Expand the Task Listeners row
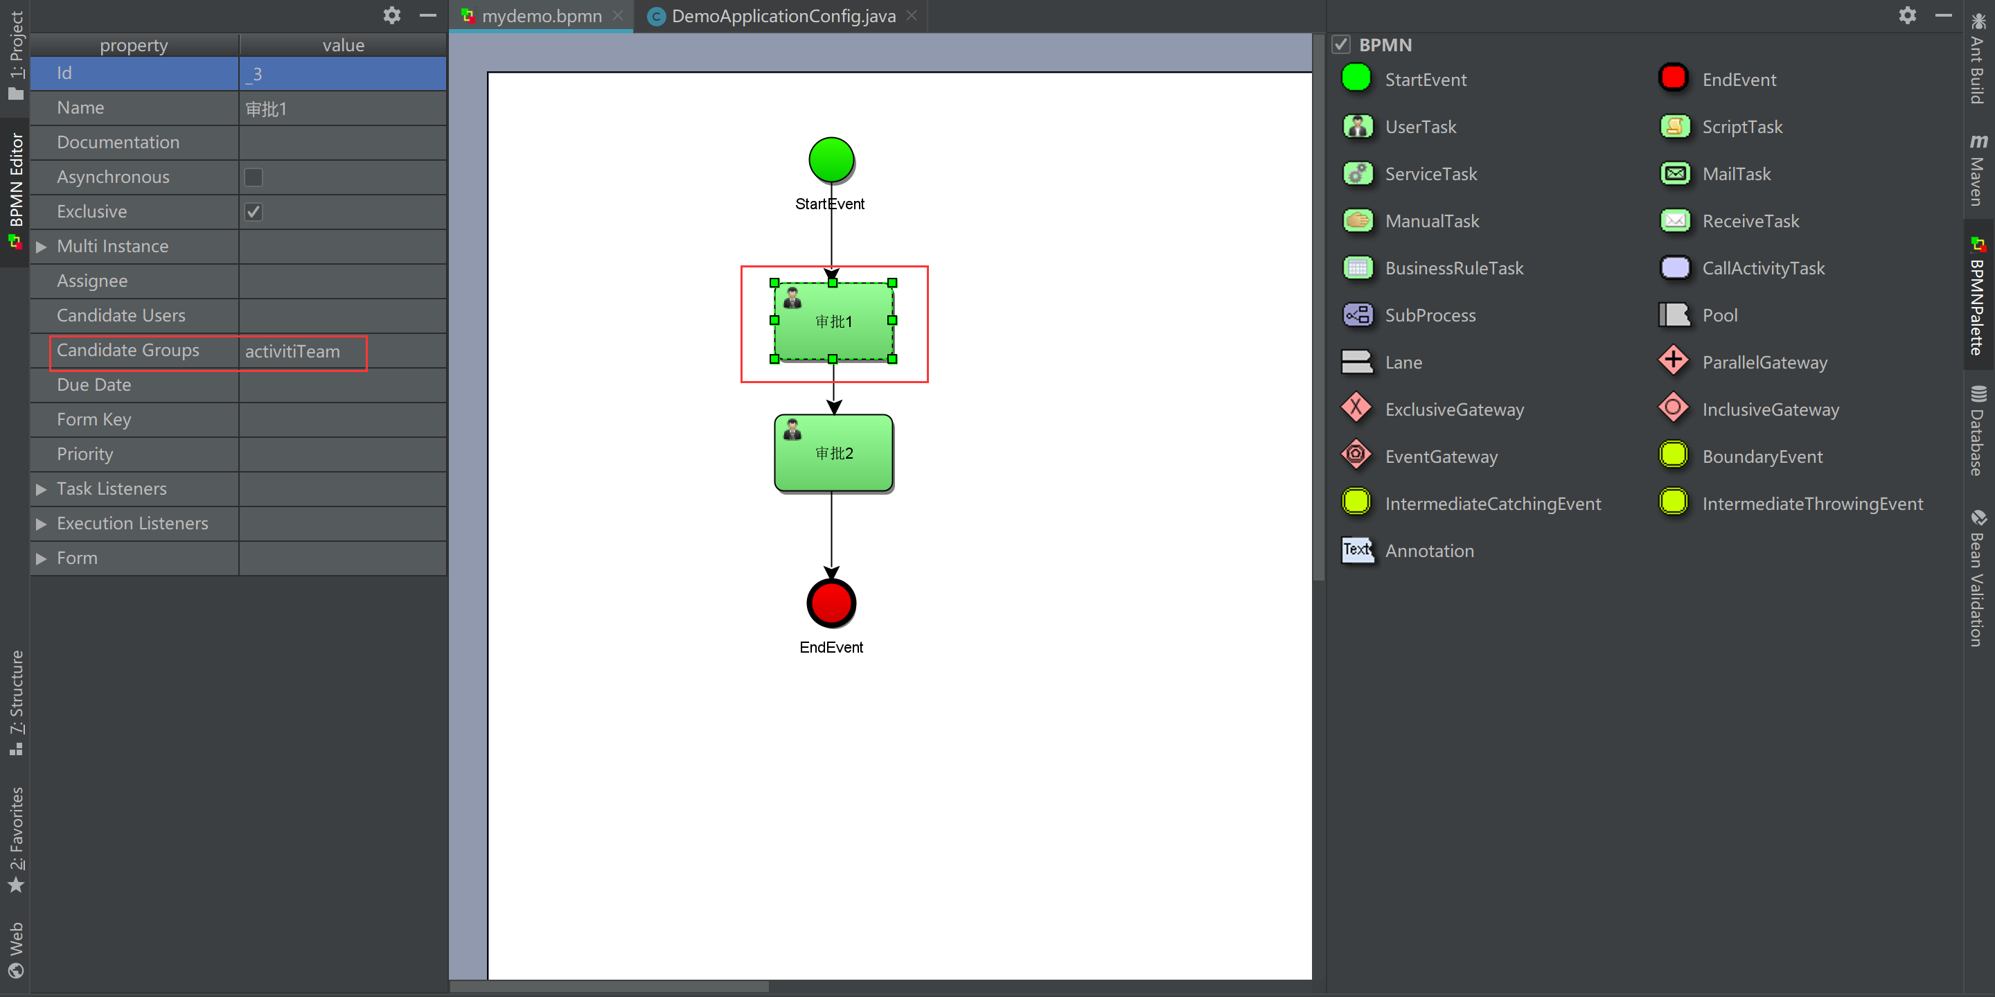The height and width of the screenshot is (997, 1995). click(42, 489)
